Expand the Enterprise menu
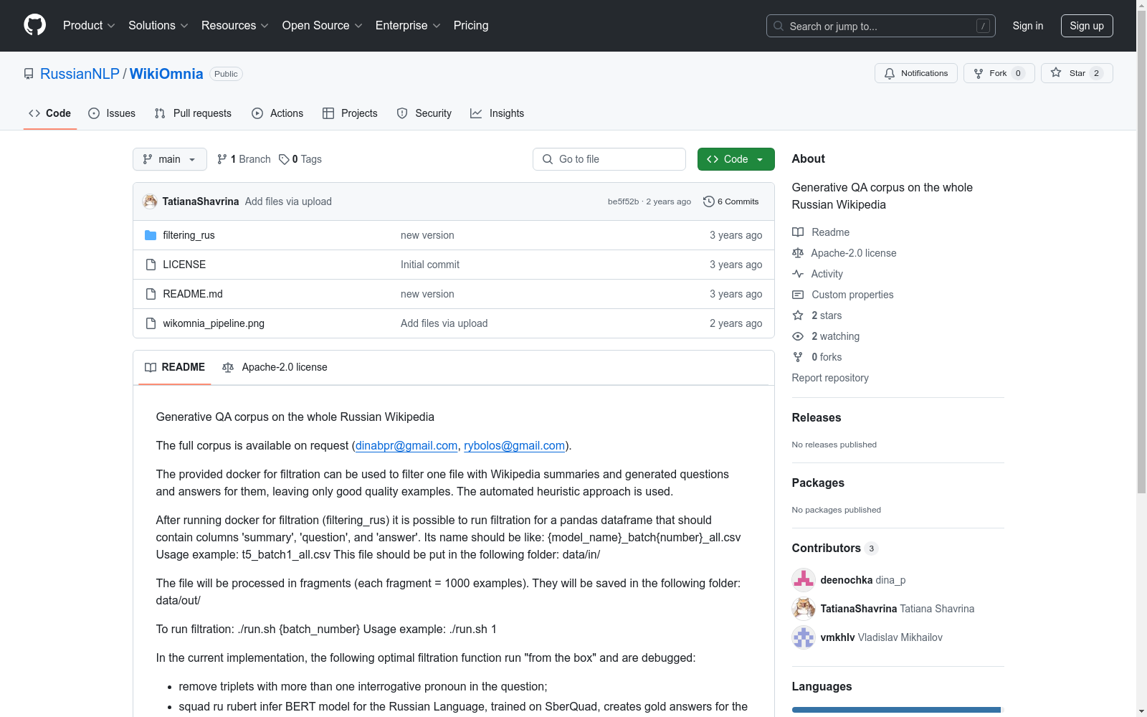Image resolution: width=1147 pixels, height=717 pixels. coord(408,25)
